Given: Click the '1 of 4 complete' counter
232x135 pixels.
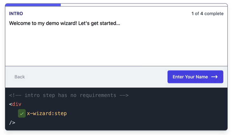Looking at the screenshot, I should [x=208, y=14].
